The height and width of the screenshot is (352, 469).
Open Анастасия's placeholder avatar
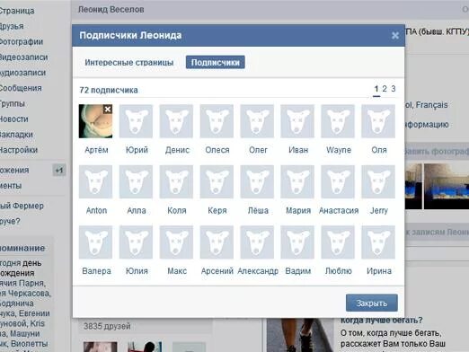[338, 182]
